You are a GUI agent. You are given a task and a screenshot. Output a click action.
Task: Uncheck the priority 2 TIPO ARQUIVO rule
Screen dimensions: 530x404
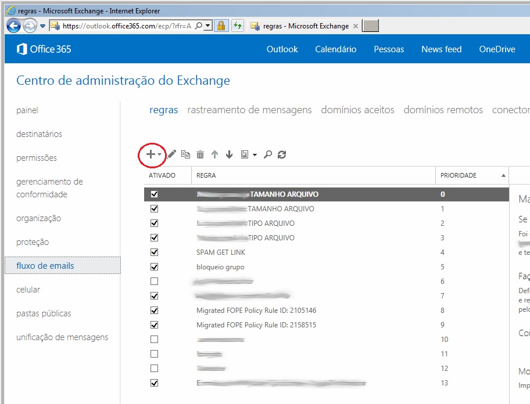154,223
